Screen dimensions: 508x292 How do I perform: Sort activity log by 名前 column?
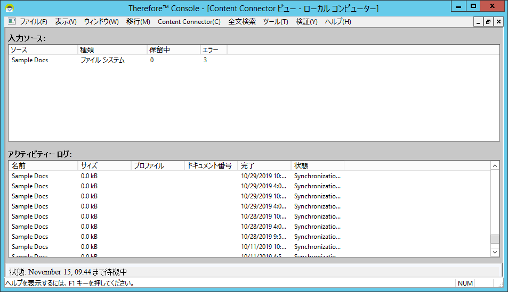[43, 165]
